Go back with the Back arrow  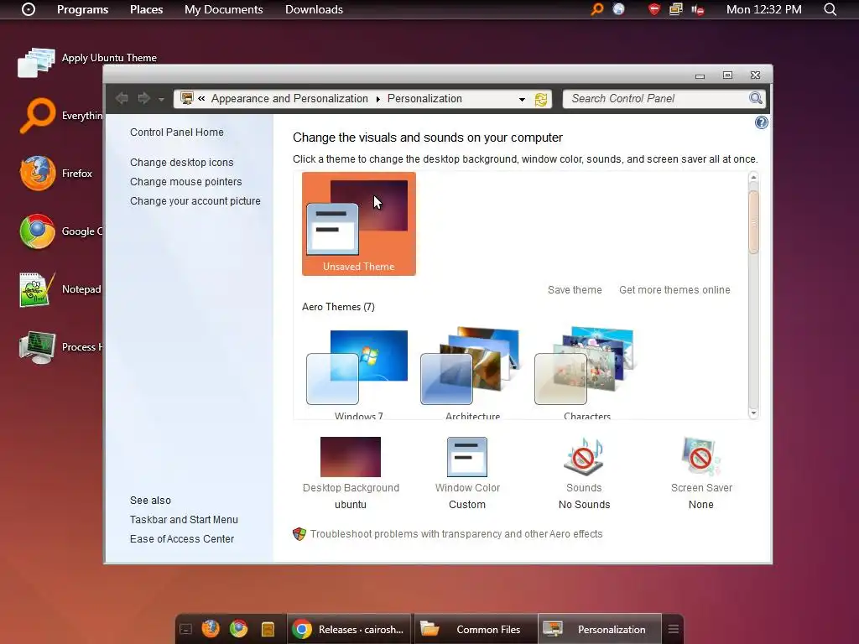(x=122, y=99)
